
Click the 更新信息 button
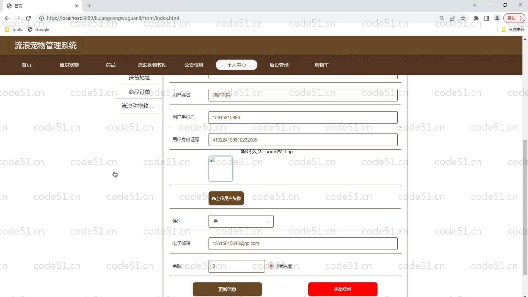click(227, 289)
